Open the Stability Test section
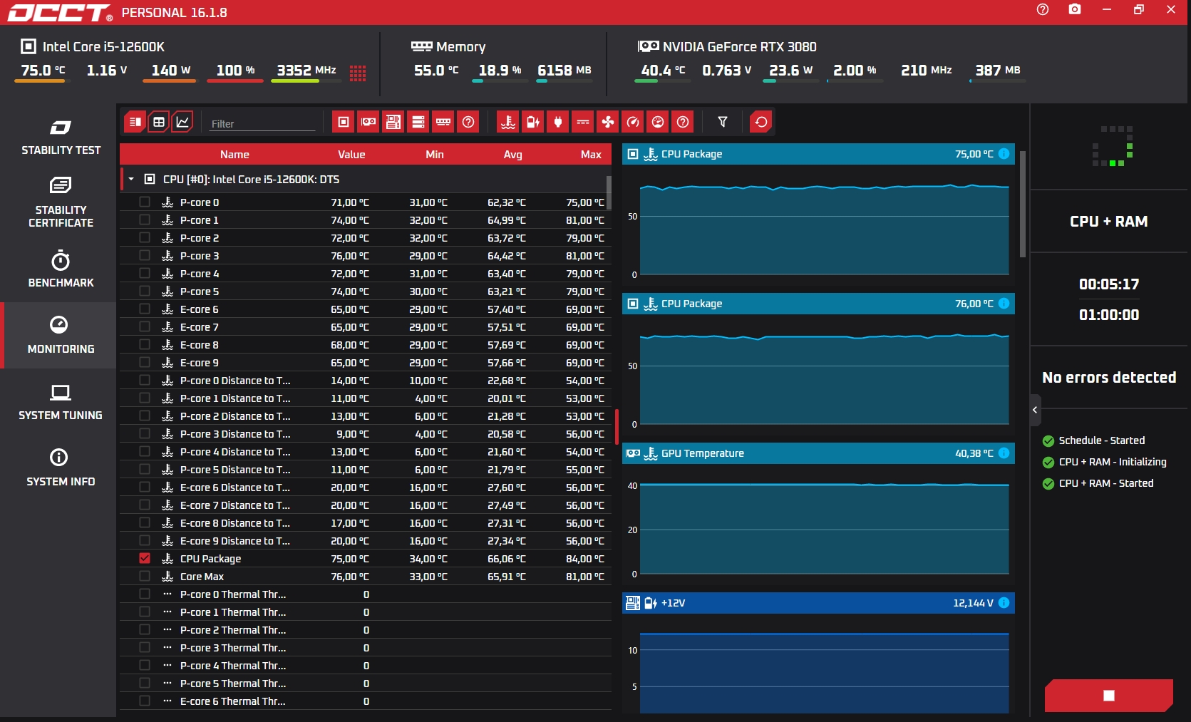Viewport: 1191px width, 722px height. pyautogui.click(x=61, y=138)
